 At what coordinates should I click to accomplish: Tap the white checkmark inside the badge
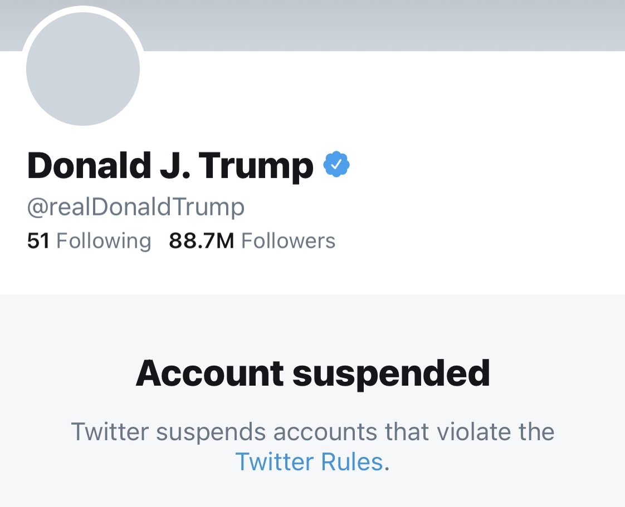coord(336,165)
